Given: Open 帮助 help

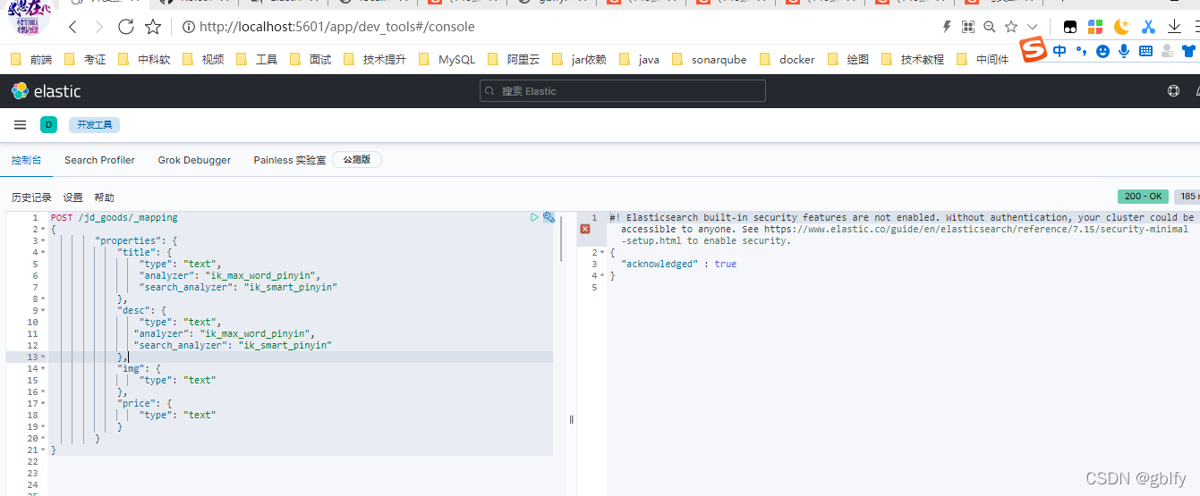Looking at the screenshot, I should click(x=104, y=198).
